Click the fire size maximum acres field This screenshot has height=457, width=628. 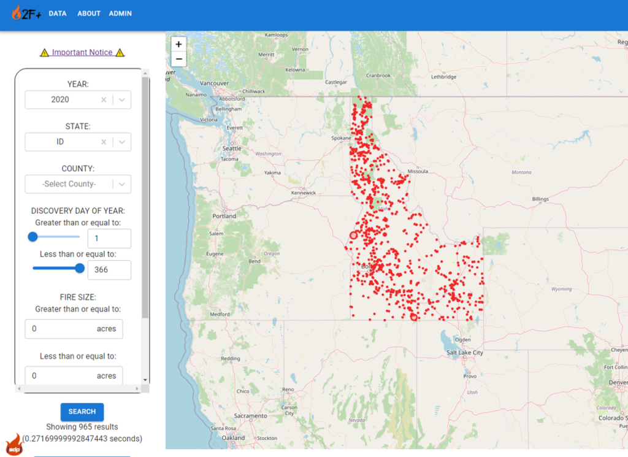74,375
